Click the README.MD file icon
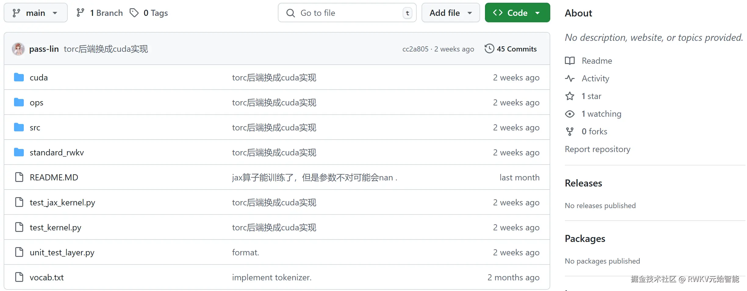 [19, 177]
